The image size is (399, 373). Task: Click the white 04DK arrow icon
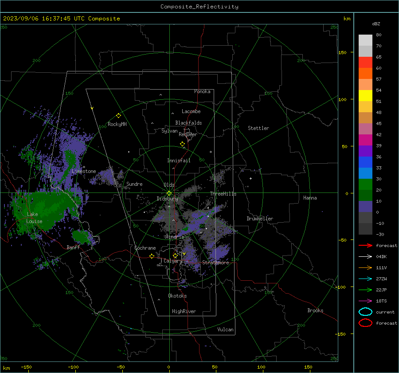tap(365, 256)
